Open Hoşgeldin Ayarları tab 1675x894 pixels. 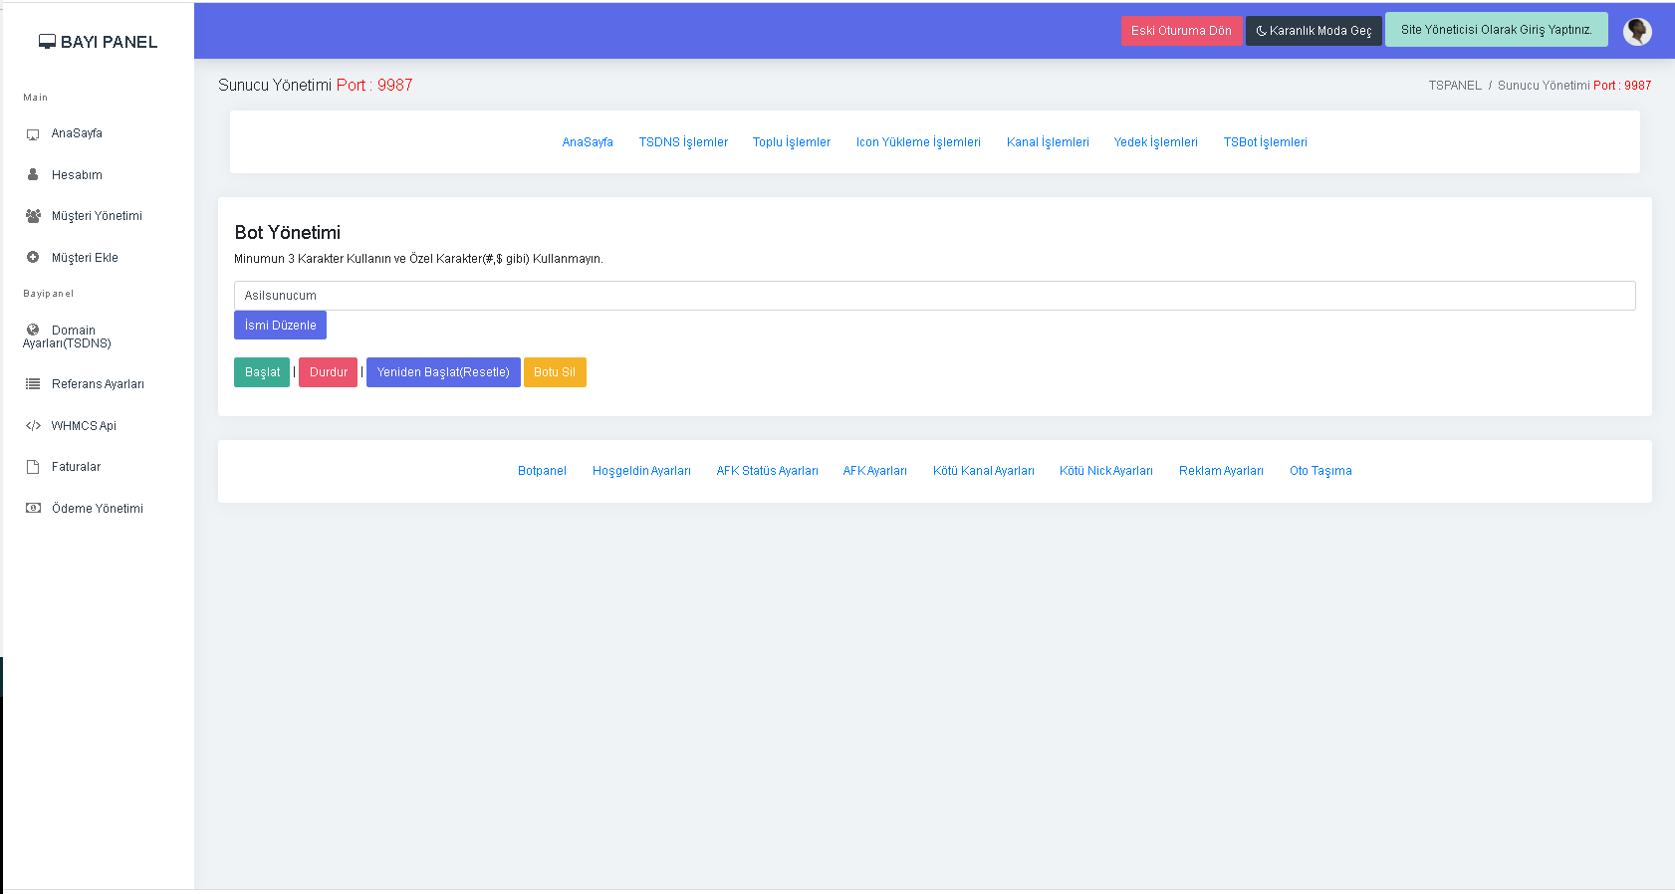tap(641, 471)
